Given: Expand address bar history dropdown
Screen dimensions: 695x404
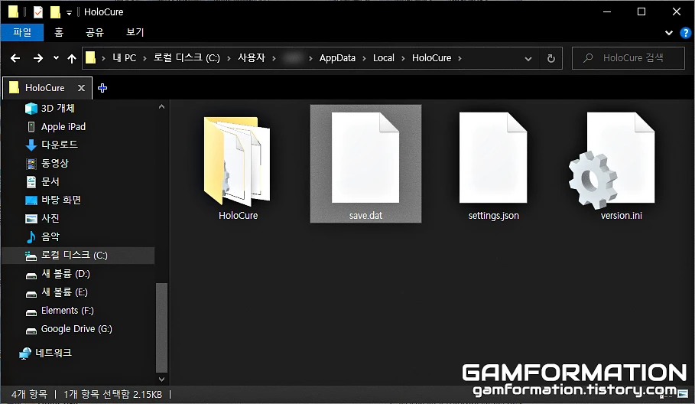Looking at the screenshot, I should pos(528,59).
